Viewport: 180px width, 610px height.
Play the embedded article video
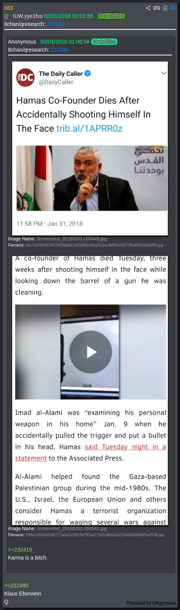tap(91, 352)
